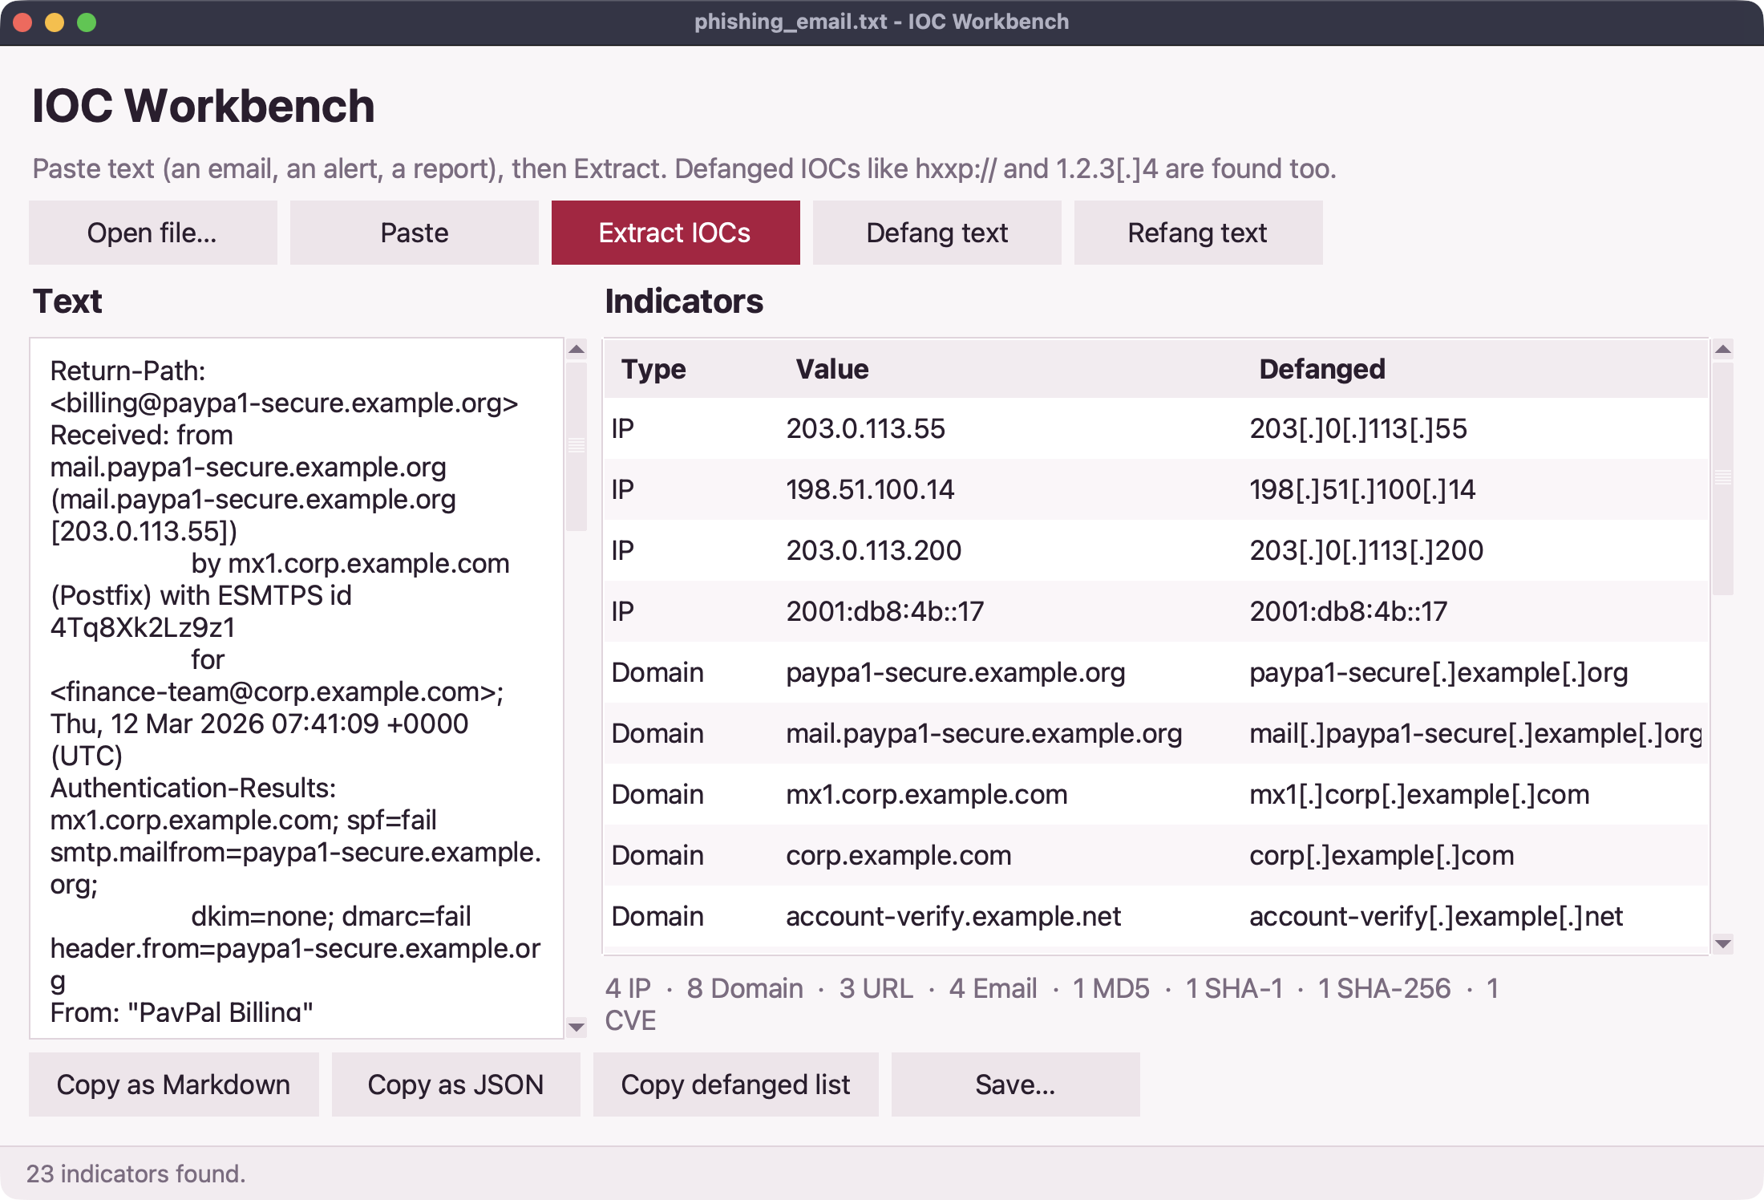Click the Text pane scrollbar thumb
The width and height of the screenshot is (1764, 1200).
click(x=577, y=446)
